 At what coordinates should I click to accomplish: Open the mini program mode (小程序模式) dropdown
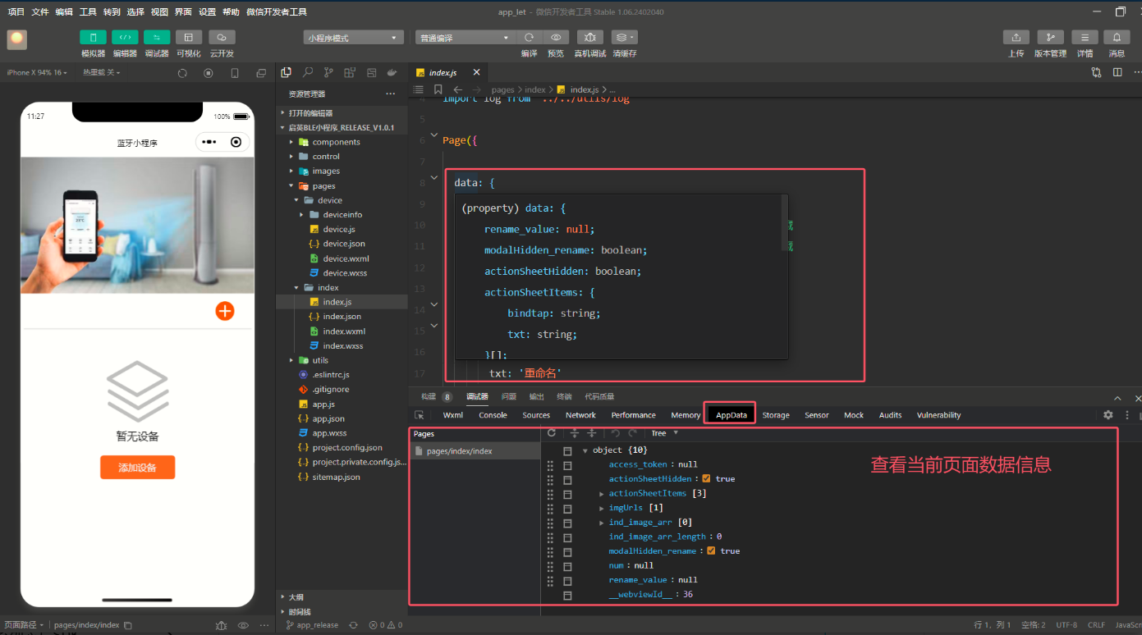coord(353,38)
